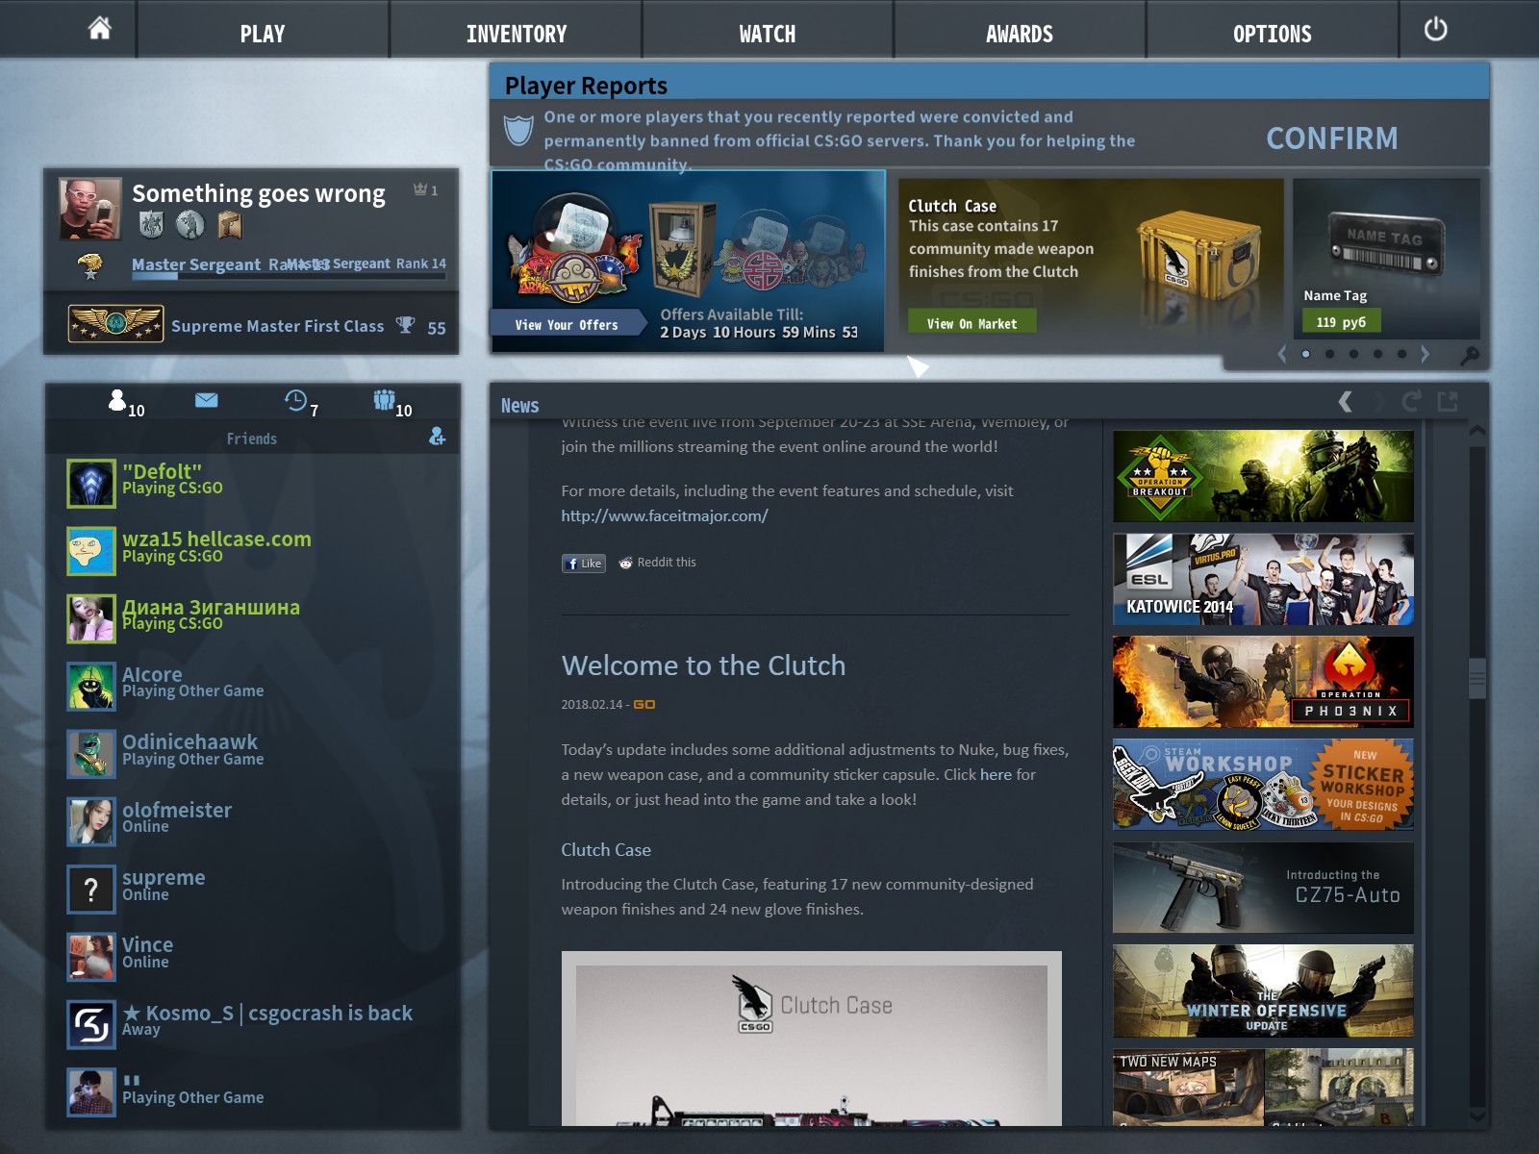Click the Name Tag item image
The image size is (1539, 1154).
(x=1384, y=243)
